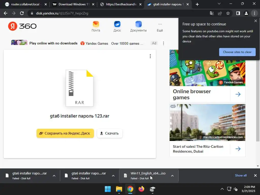This screenshot has width=260, height=195.
Task: Click Choose sites to clear button
Action: [237, 52]
